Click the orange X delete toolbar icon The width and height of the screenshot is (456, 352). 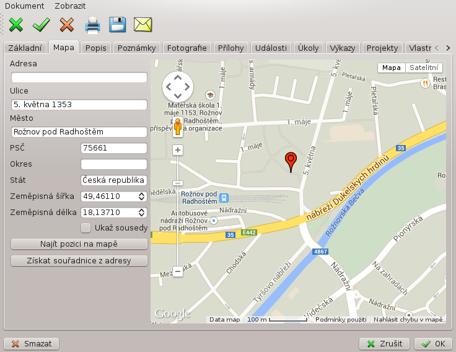66,25
